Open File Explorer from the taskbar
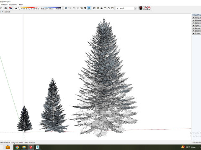201x150 pixels. tap(24, 147)
